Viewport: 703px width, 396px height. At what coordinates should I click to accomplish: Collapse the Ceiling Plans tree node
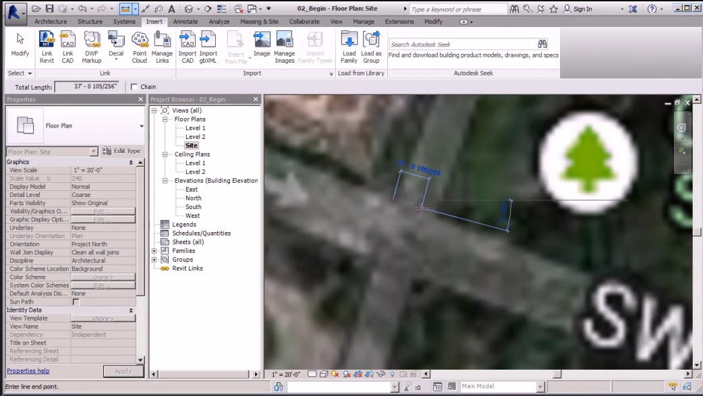(x=165, y=154)
